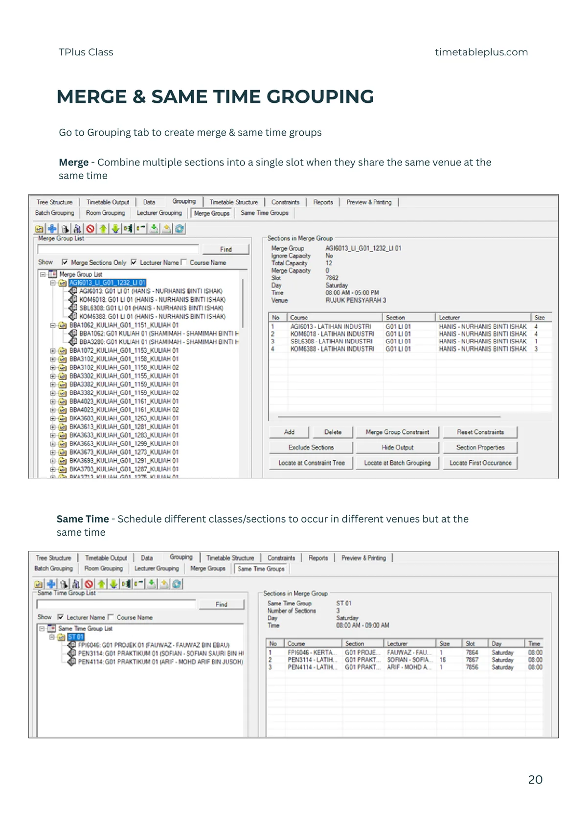This screenshot has height=831, width=587.
Task: Click search field in Same Time Group List
Action: (x=116, y=604)
